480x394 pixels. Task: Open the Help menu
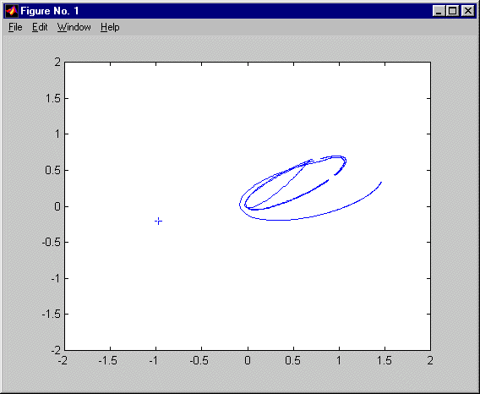[110, 27]
